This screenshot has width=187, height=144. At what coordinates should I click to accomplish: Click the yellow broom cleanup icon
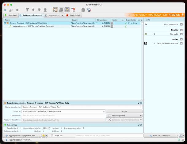(44, 136)
